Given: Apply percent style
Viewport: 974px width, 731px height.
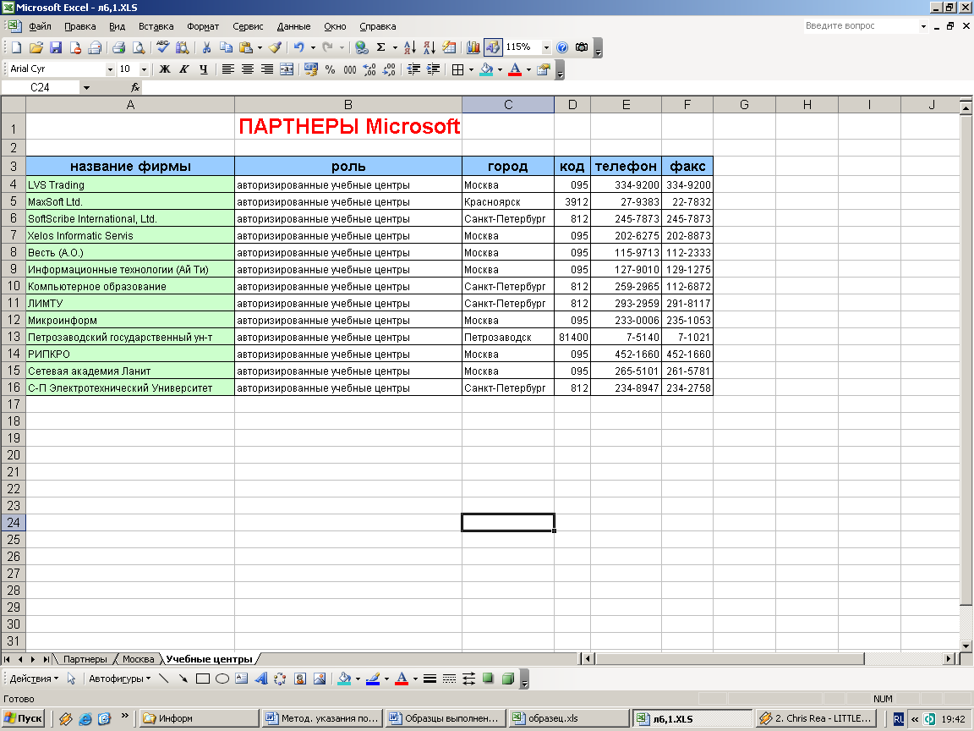Looking at the screenshot, I should pyautogui.click(x=331, y=69).
